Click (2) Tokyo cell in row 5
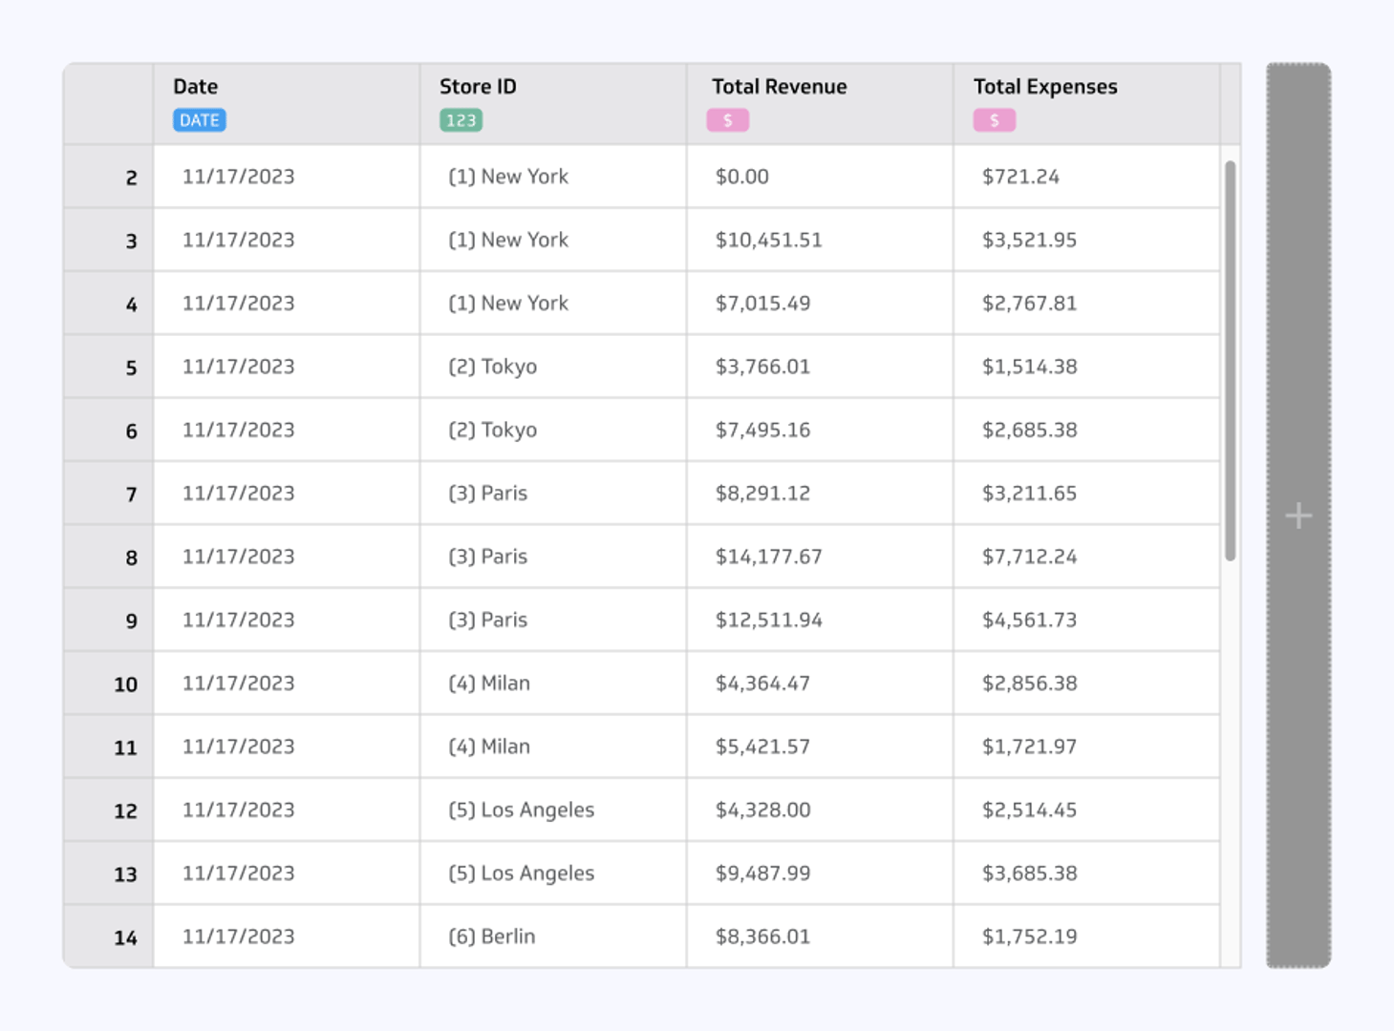The width and height of the screenshot is (1394, 1031). point(553,367)
